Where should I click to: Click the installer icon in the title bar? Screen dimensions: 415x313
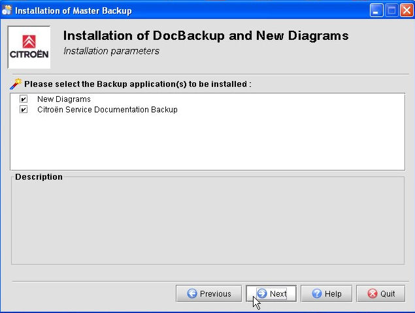tap(7, 10)
